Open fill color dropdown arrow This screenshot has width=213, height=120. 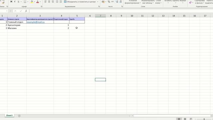pyautogui.click(x=34, y=2)
